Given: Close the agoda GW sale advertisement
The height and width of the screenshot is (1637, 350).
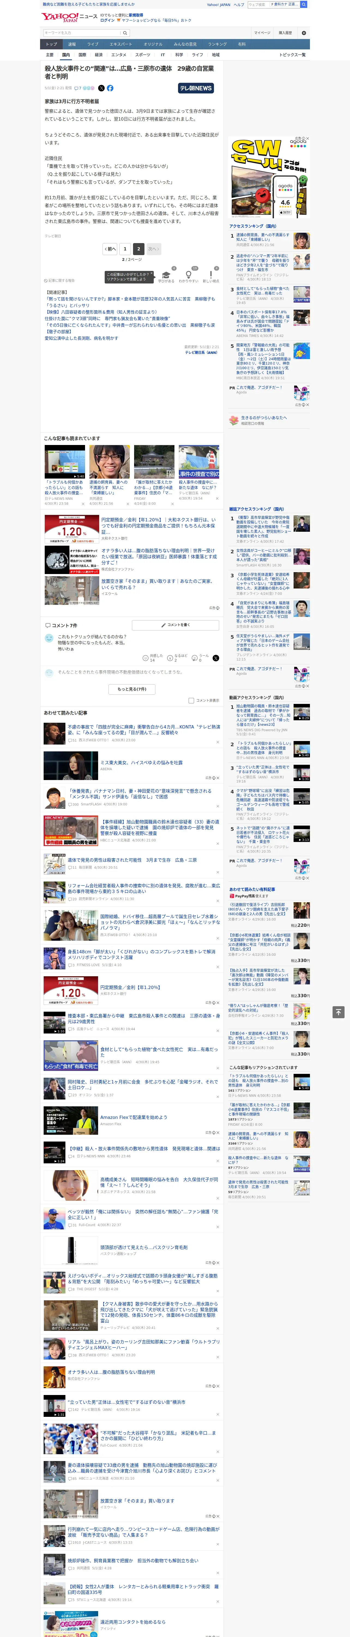Looking at the screenshot, I should click(x=307, y=139).
